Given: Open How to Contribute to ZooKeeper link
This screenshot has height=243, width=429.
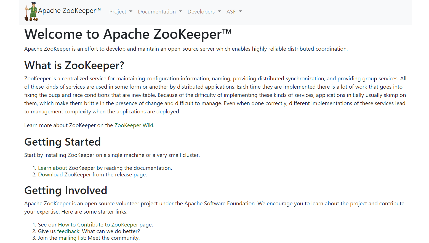Looking at the screenshot, I should (98, 225).
